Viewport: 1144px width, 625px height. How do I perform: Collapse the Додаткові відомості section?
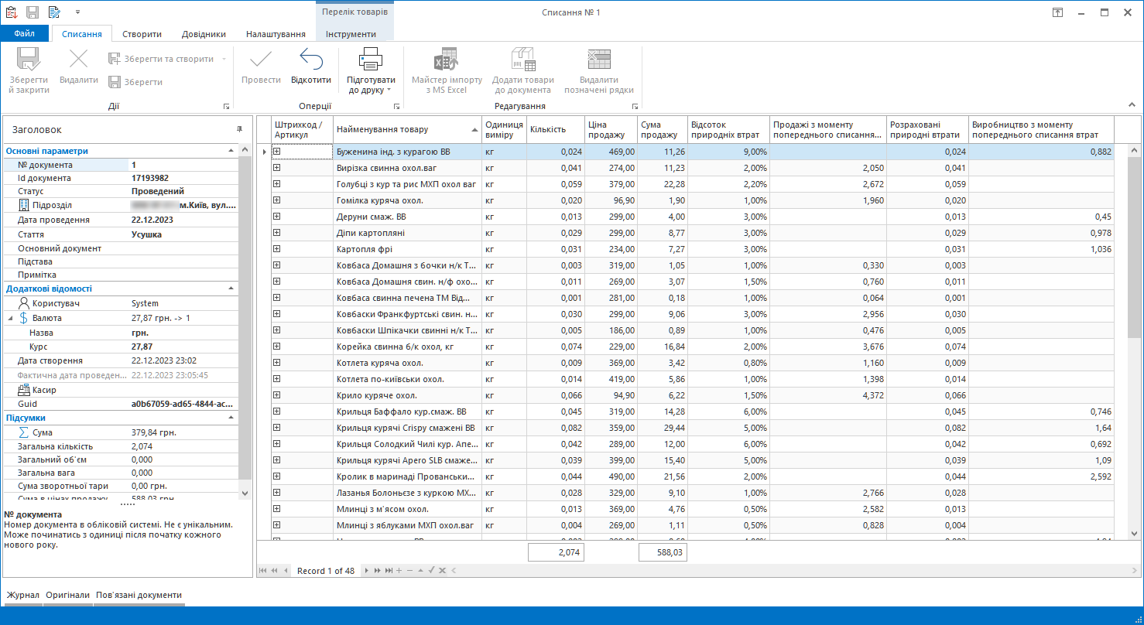coord(231,289)
